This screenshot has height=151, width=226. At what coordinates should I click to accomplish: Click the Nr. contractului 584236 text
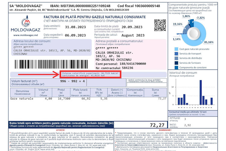coord(118,68)
